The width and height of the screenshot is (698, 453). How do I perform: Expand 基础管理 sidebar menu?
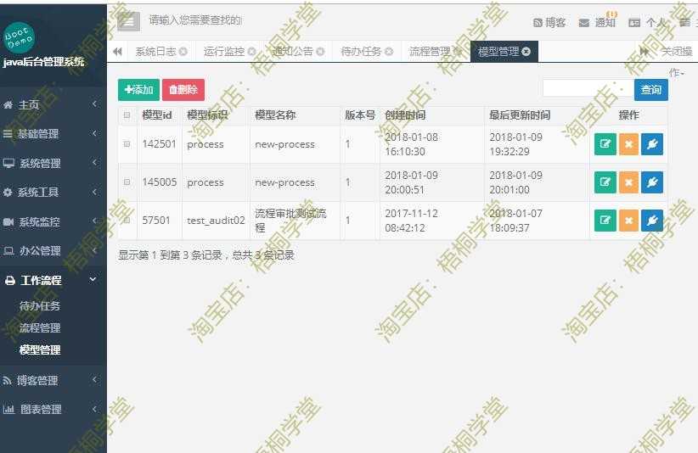tap(53, 134)
